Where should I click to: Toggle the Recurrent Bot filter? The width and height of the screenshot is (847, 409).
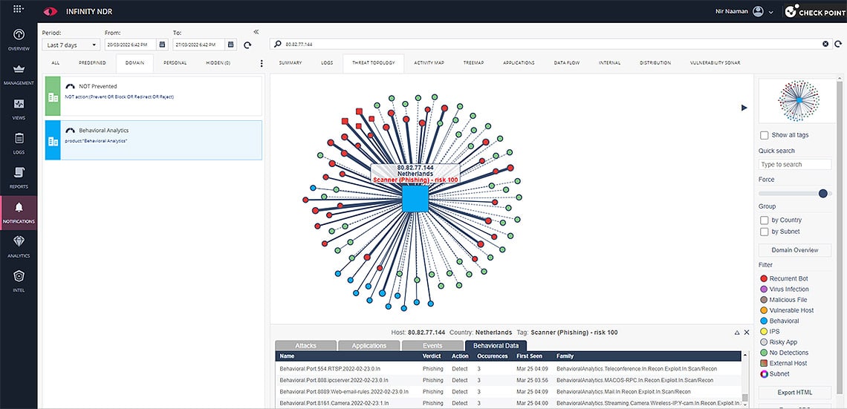pos(784,278)
